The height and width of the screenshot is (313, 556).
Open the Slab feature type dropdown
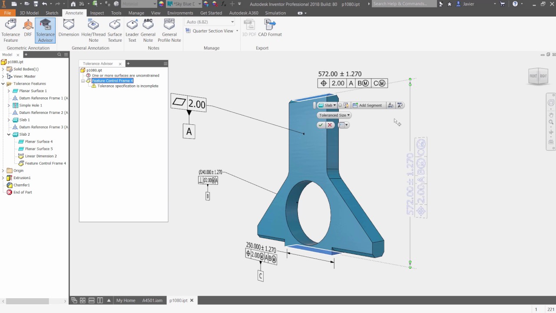(x=327, y=105)
